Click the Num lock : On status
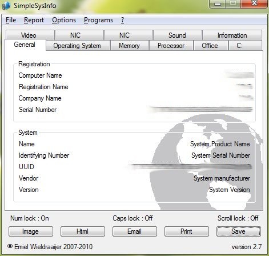The image size is (269, 256). [x=30, y=218]
